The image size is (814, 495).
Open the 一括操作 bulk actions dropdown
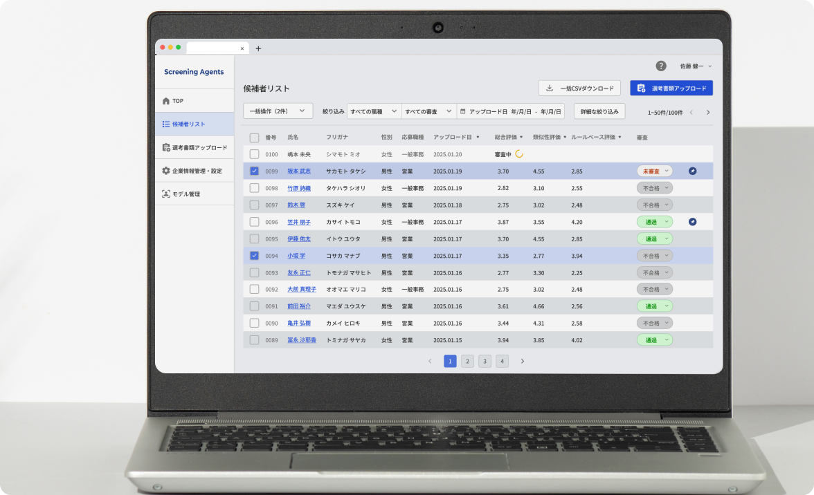[x=277, y=111]
